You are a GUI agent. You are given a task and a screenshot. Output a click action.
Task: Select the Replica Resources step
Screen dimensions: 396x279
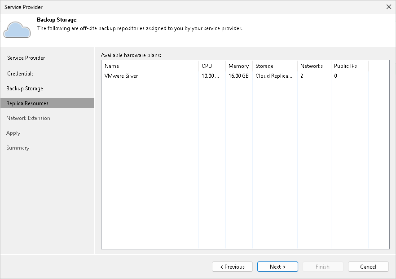(x=27, y=103)
